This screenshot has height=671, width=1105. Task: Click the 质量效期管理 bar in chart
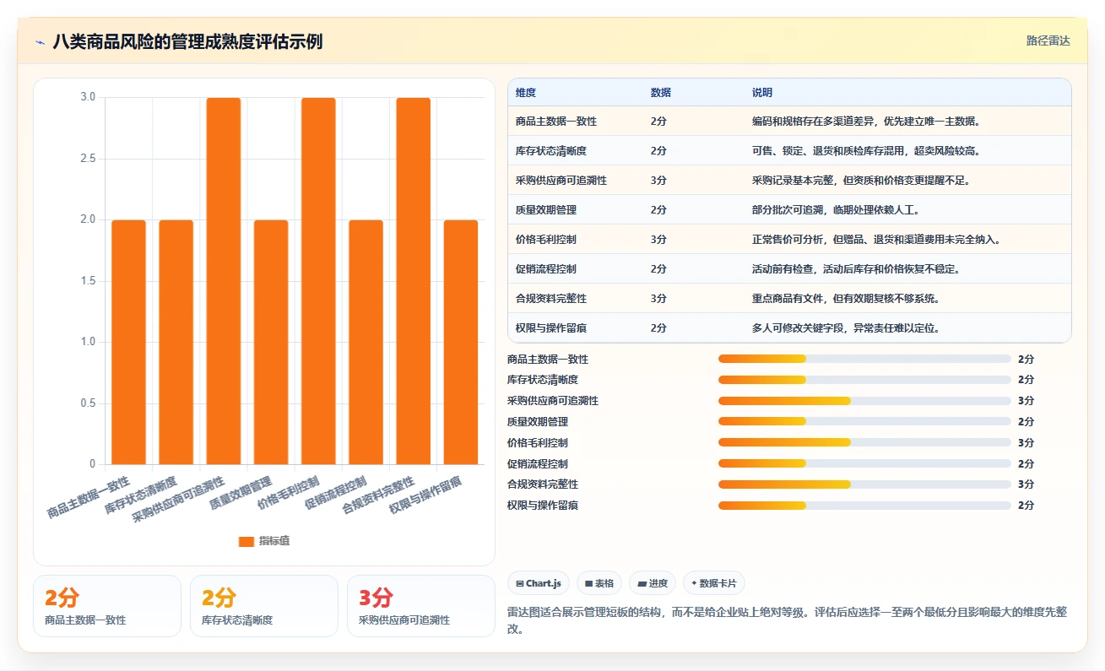click(x=271, y=342)
